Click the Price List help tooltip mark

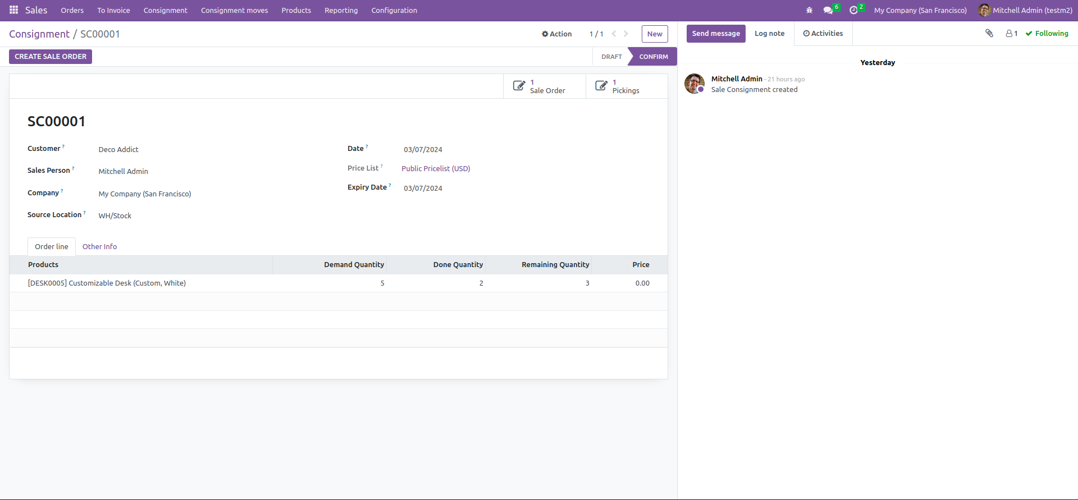coord(382,166)
